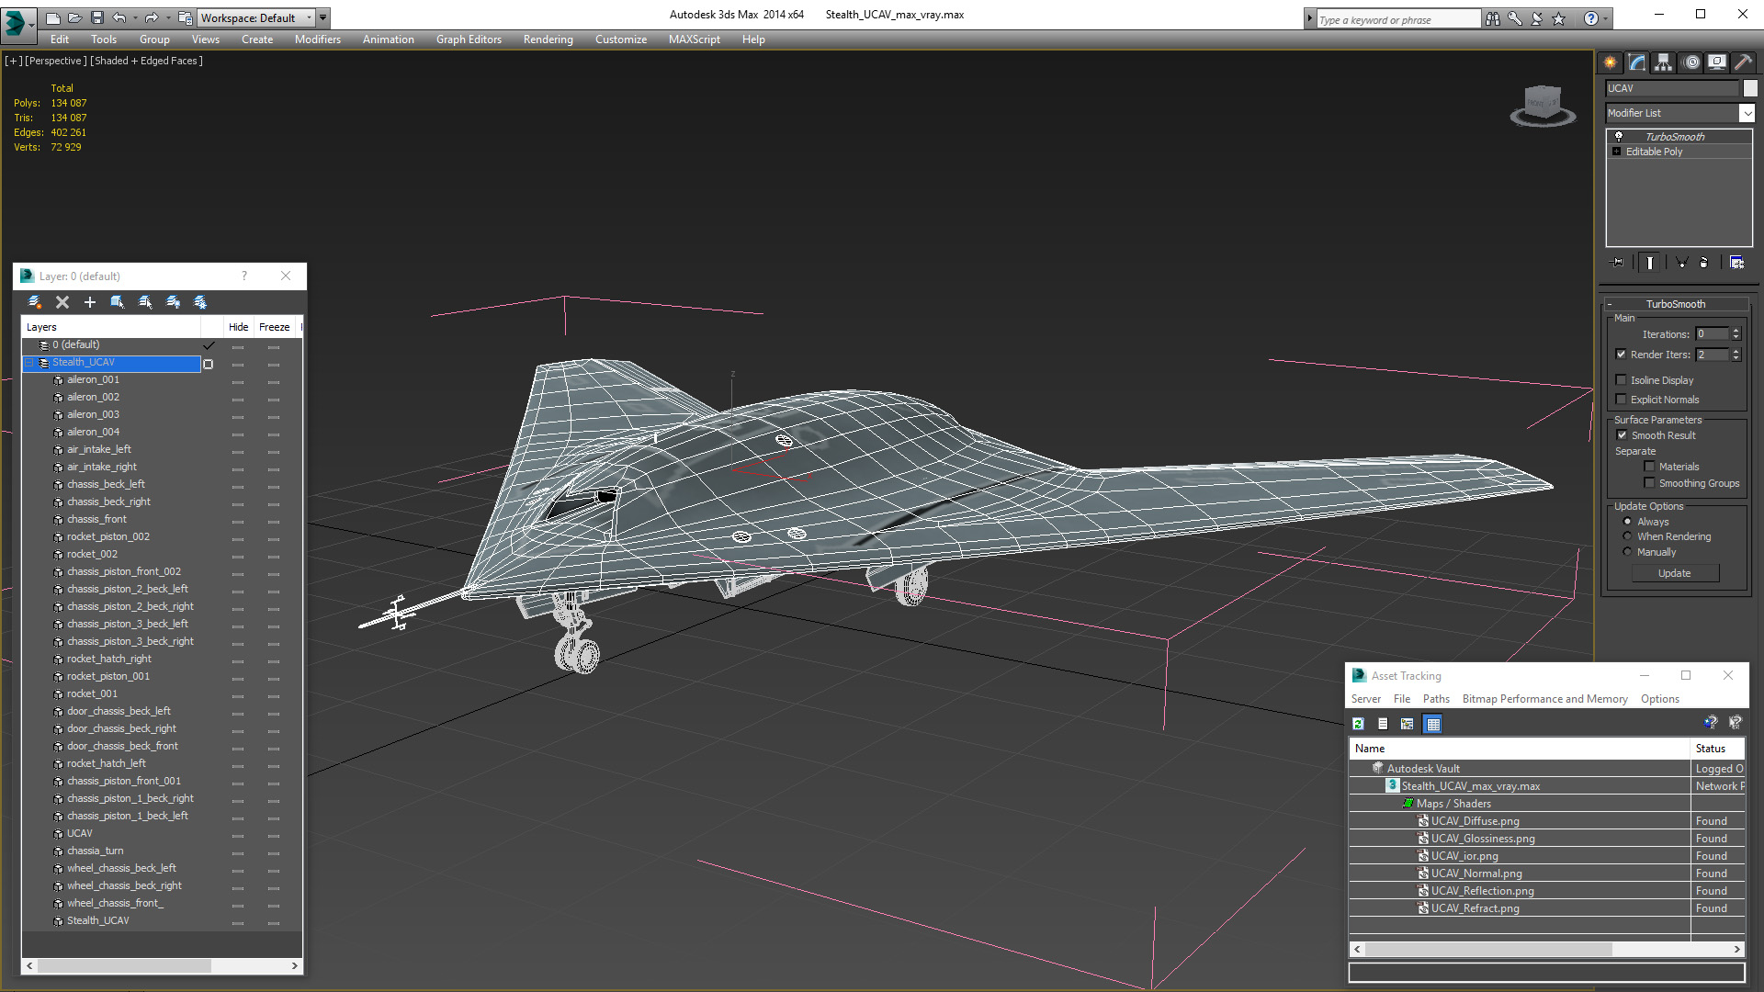The image size is (1764, 992).
Task: Remove modifier from the stack with trash icon
Action: (x=1704, y=263)
